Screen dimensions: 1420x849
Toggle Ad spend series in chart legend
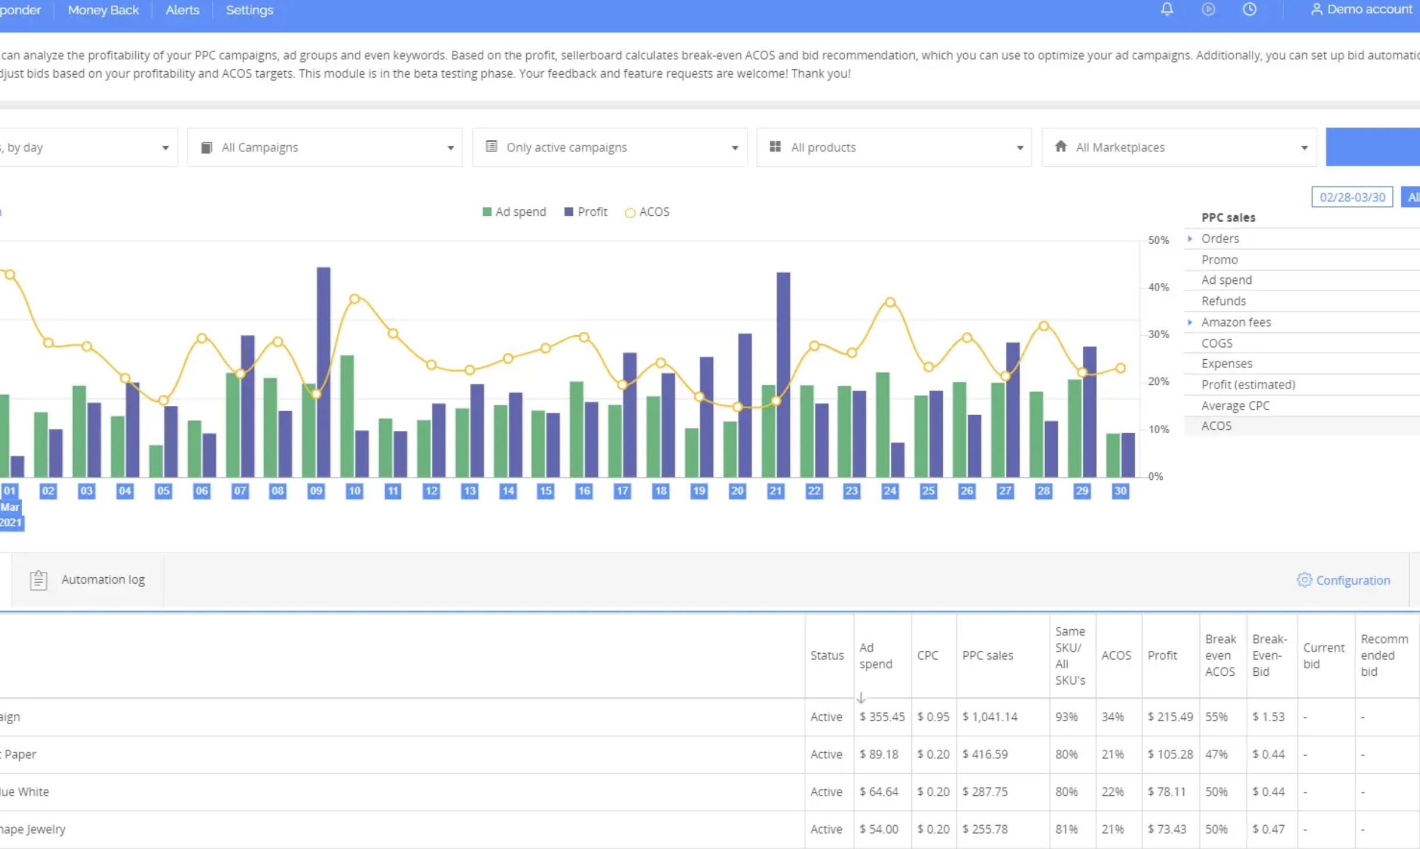(x=515, y=212)
